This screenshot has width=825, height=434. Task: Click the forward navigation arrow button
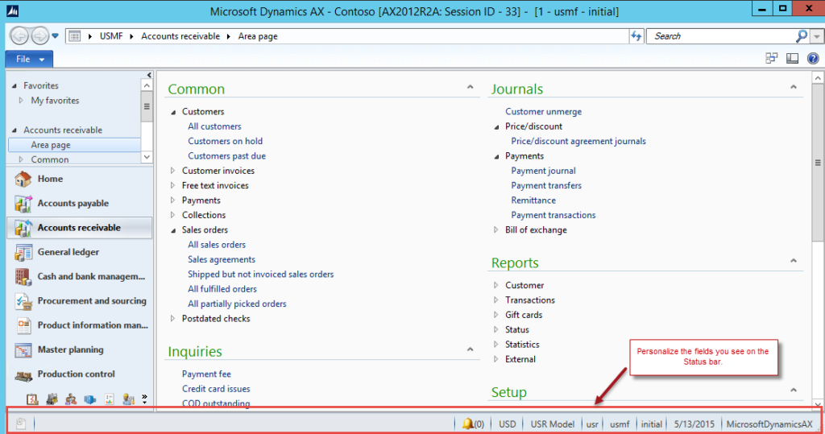(x=39, y=35)
